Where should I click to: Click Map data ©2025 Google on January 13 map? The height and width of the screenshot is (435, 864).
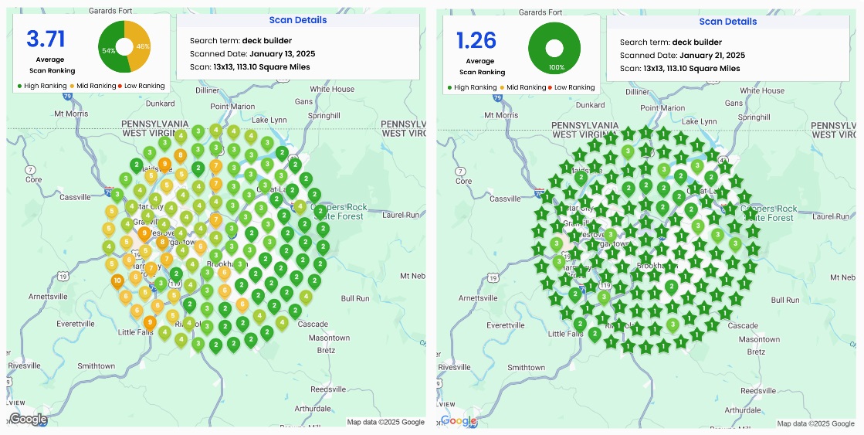(386, 423)
